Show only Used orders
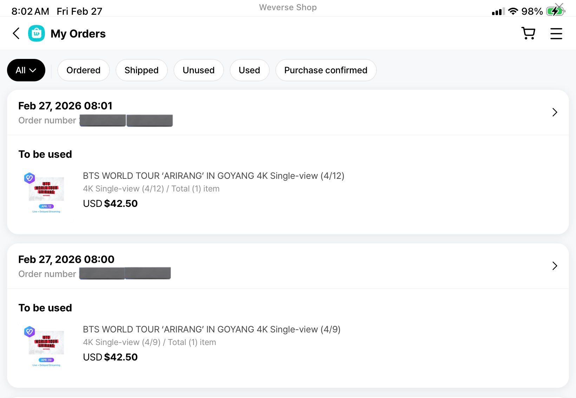This screenshot has height=398, width=576. pyautogui.click(x=249, y=70)
